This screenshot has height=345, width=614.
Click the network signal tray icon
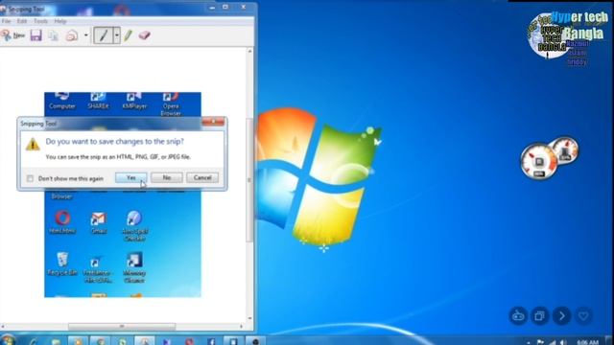553,342
